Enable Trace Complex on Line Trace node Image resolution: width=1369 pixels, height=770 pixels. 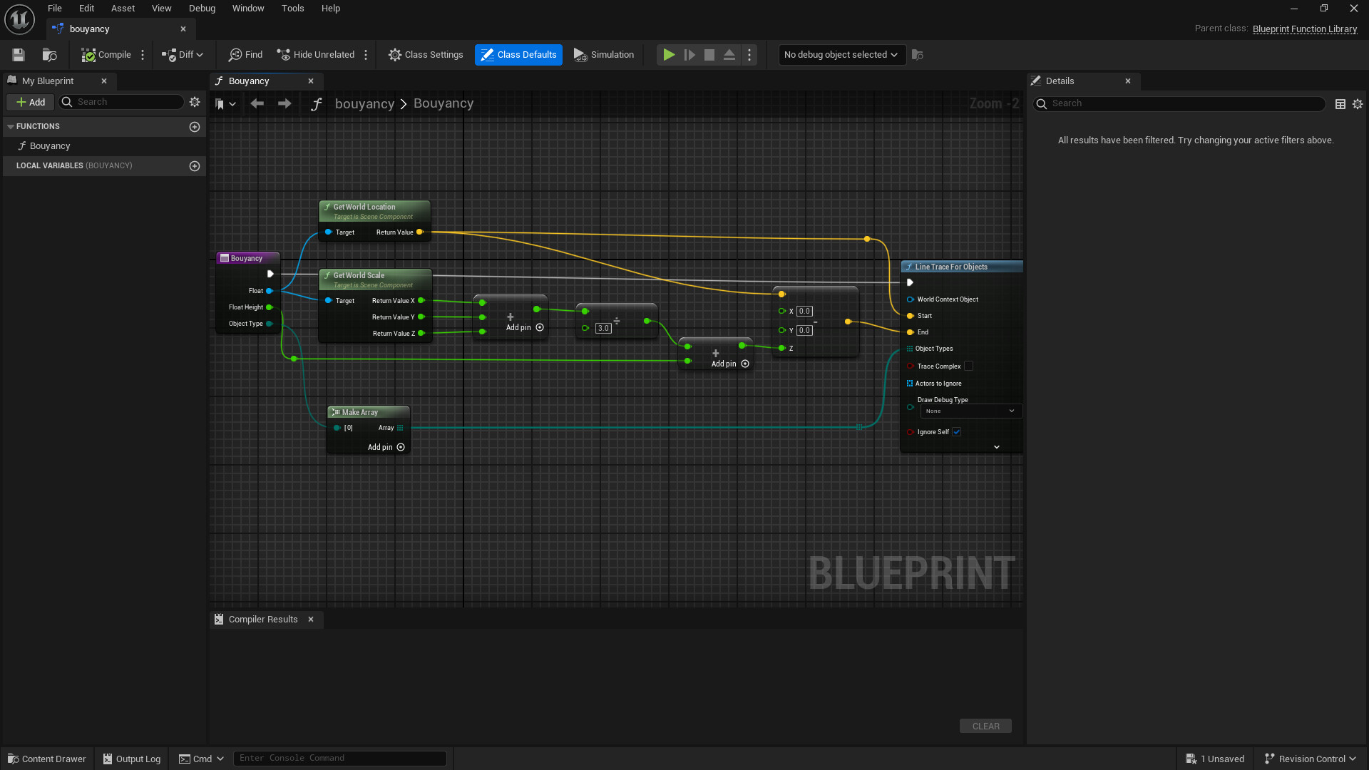coord(969,366)
